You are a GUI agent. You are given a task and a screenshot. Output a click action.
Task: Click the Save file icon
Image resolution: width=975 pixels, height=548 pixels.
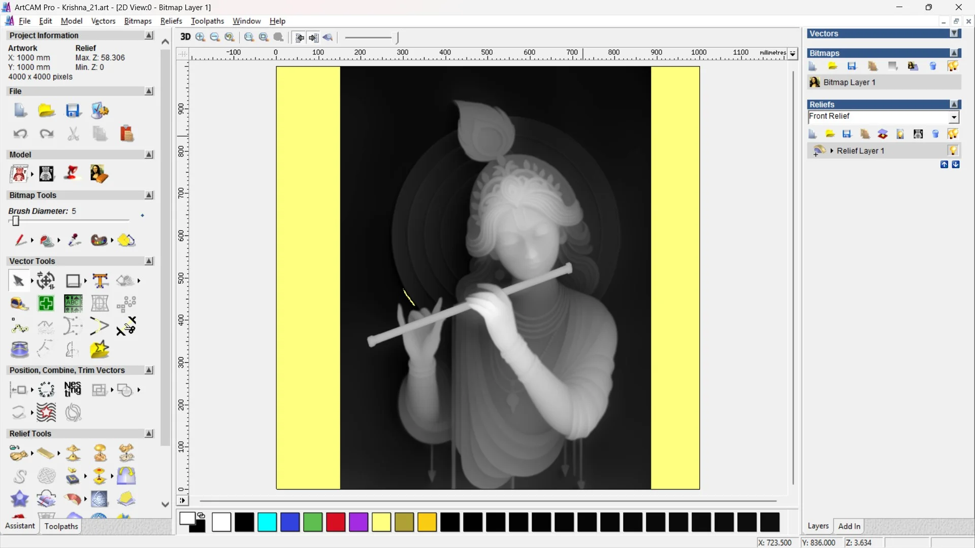tap(73, 111)
